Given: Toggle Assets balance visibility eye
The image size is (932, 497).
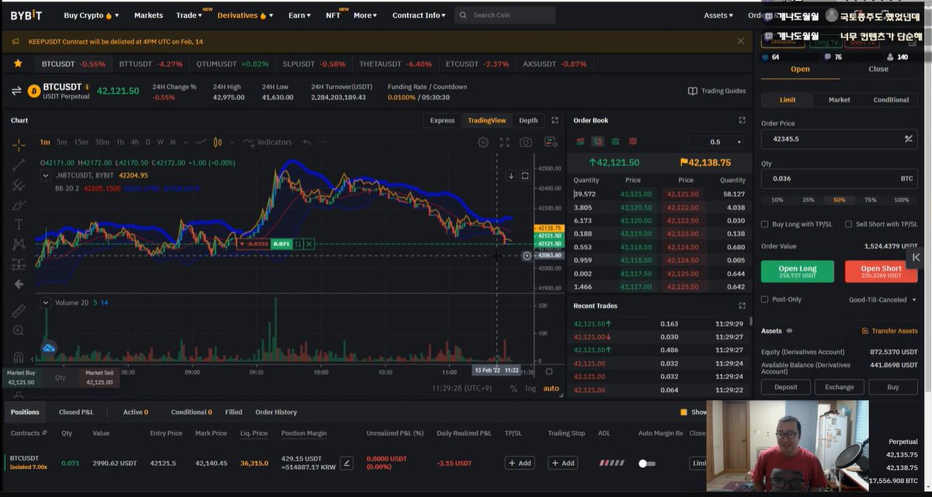Looking at the screenshot, I should tap(790, 331).
